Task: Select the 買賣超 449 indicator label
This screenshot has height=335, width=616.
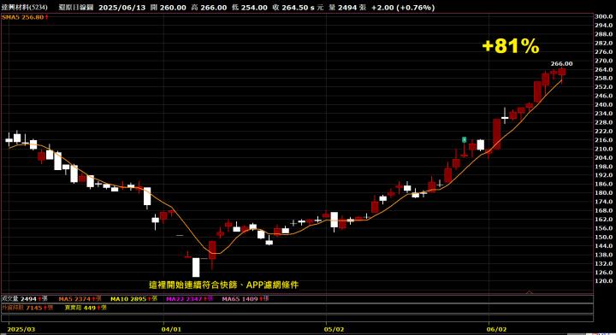Action: (80, 308)
